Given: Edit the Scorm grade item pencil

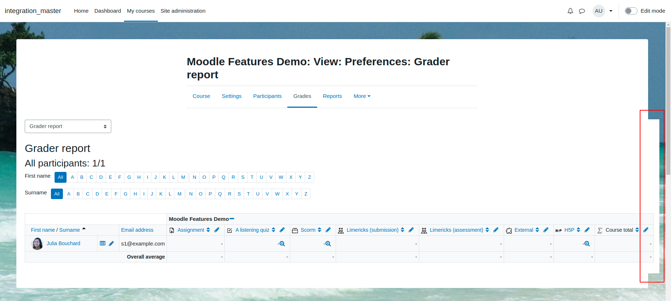Looking at the screenshot, I should coord(328,230).
